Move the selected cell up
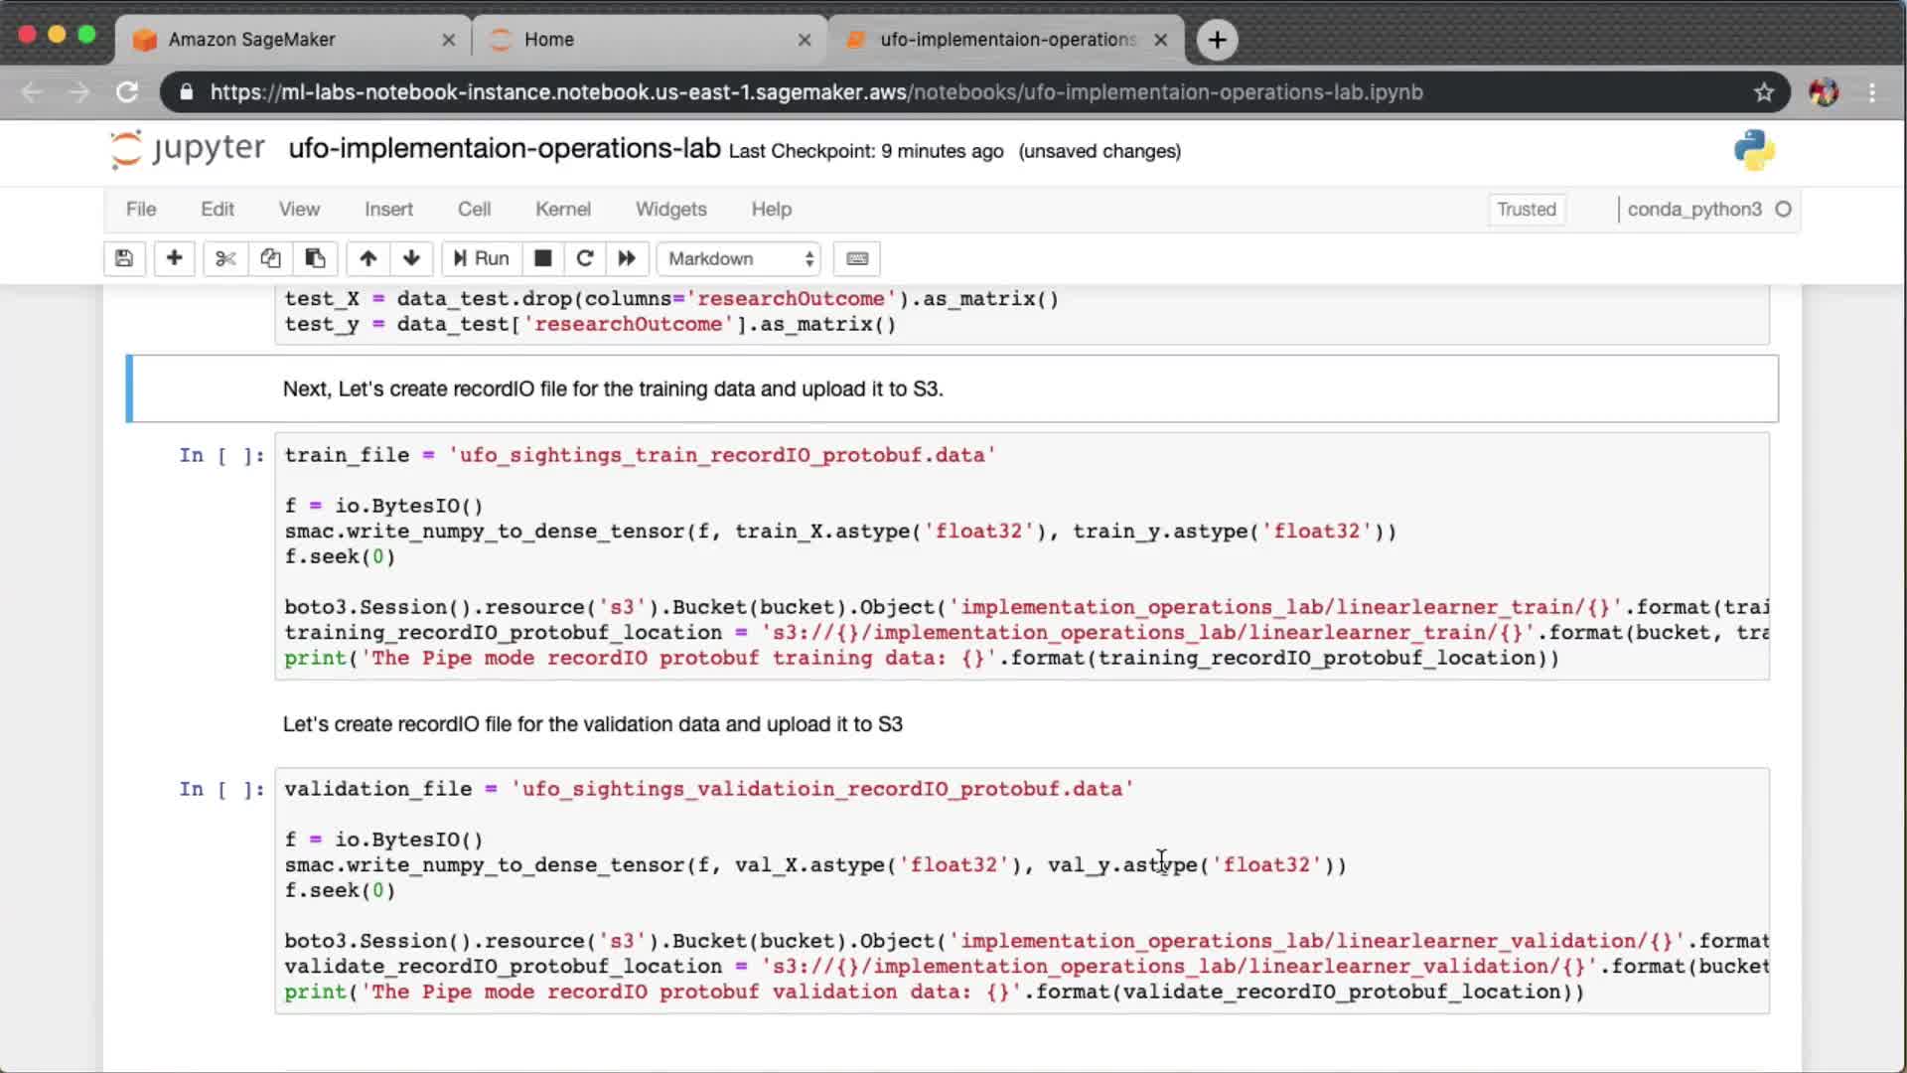 pos(367,258)
